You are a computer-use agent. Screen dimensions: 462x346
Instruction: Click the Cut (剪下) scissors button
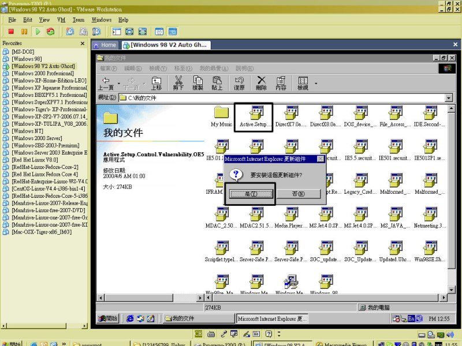click(x=178, y=84)
